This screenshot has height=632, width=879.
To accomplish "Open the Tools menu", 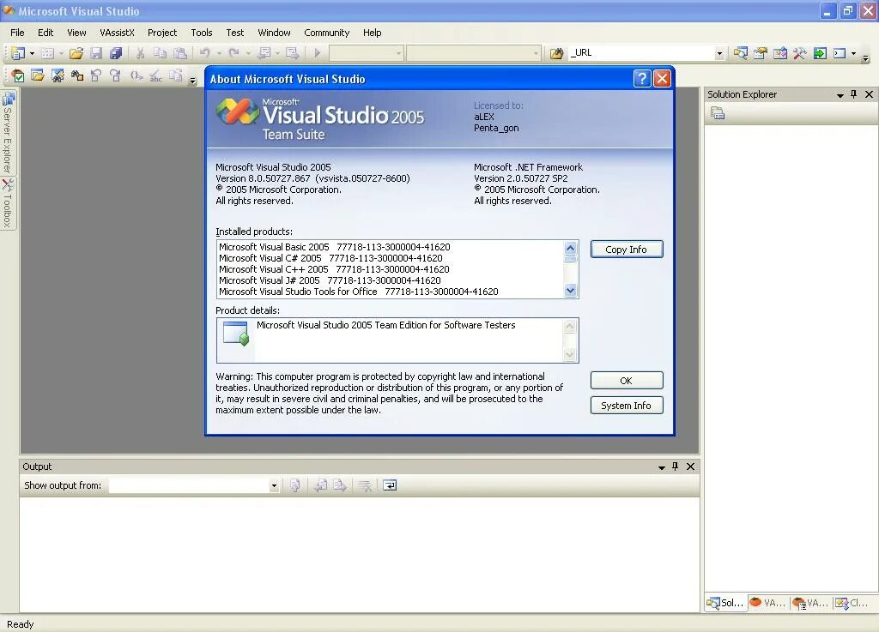I will point(201,33).
